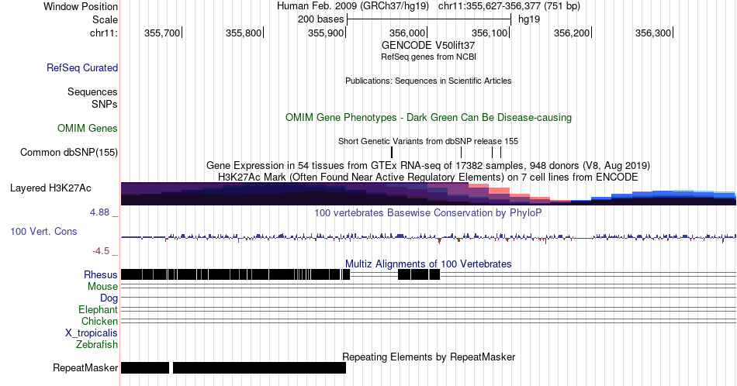Image resolution: width=737 pixels, height=386 pixels.
Task: Click the OMIM Gene Phenotypes title text
Action: [x=428, y=117]
